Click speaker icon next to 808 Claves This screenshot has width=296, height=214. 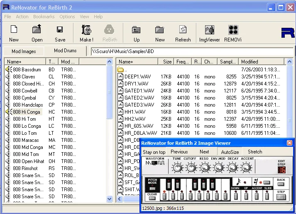[8, 77]
